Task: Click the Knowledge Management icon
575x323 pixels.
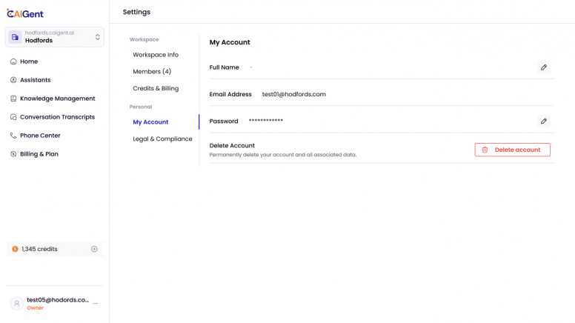Action: click(x=13, y=99)
